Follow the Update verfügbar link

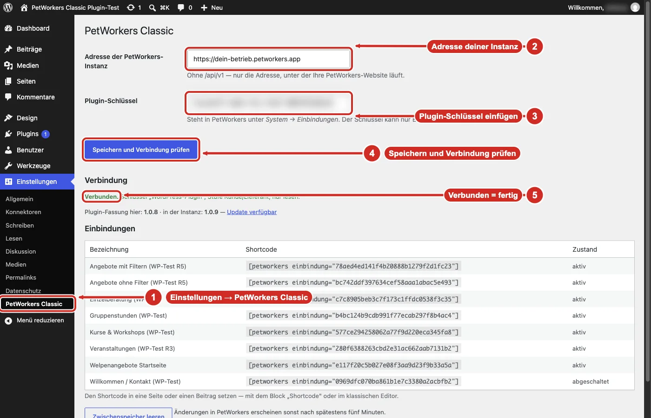(x=252, y=212)
